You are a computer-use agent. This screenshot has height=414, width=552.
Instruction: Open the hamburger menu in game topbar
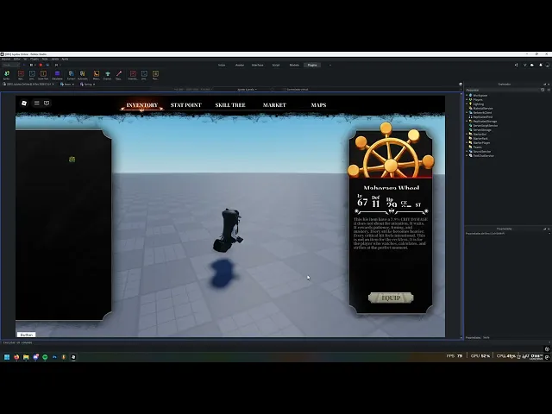[36, 103]
